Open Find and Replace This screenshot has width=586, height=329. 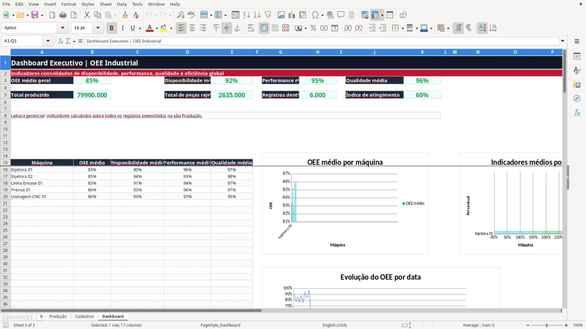coord(181,15)
